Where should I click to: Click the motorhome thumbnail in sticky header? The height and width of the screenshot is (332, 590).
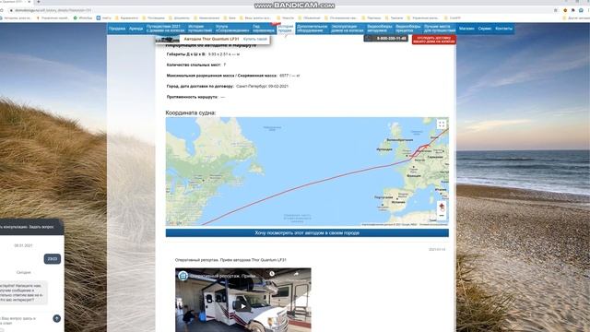[168, 39]
